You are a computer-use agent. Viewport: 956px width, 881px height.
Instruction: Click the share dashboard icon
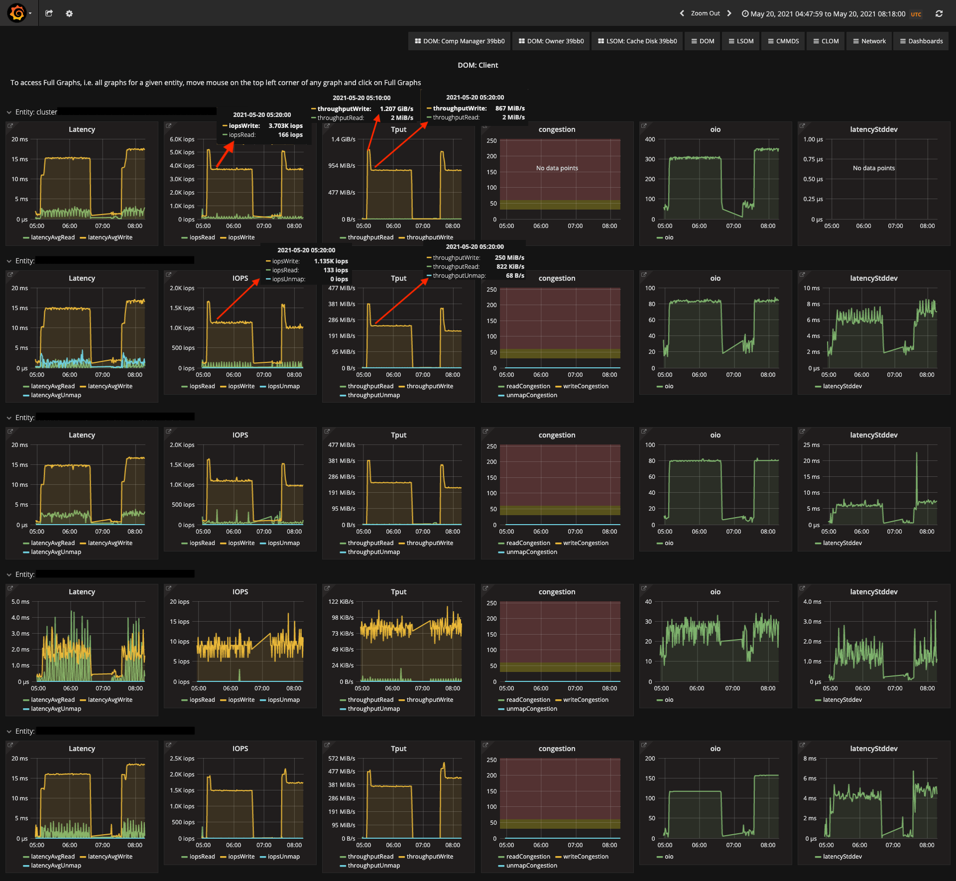(49, 13)
